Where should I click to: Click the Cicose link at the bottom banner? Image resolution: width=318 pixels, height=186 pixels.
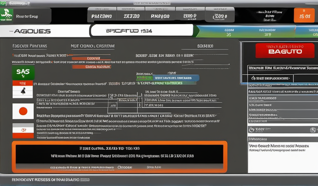pos(126,167)
